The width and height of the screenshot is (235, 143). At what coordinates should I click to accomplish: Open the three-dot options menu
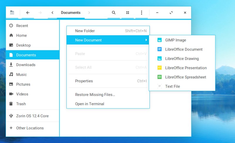coord(142,13)
